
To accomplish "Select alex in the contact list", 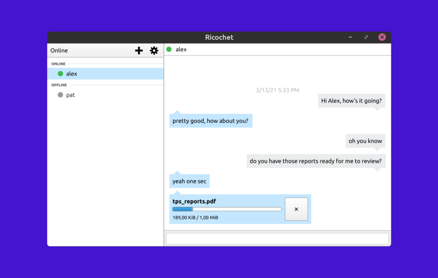I will click(105, 74).
